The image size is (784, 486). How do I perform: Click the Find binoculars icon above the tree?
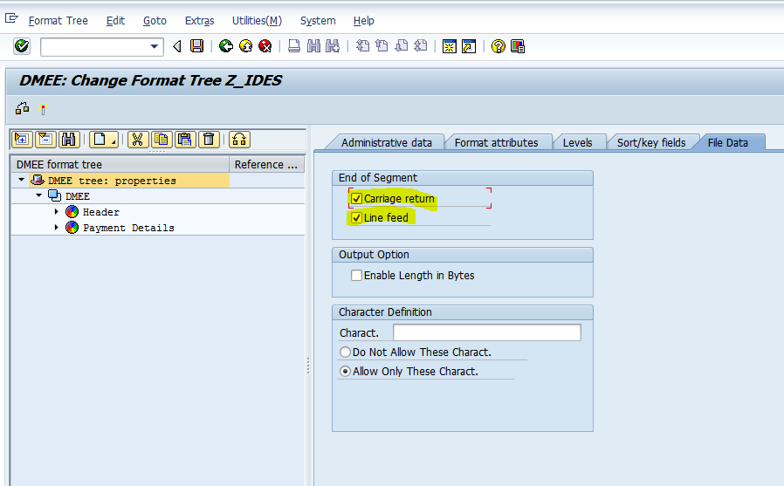tap(68, 139)
